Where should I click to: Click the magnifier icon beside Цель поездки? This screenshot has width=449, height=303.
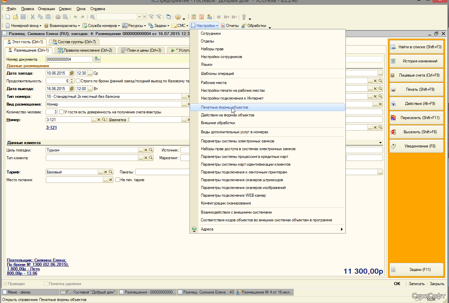point(151,150)
